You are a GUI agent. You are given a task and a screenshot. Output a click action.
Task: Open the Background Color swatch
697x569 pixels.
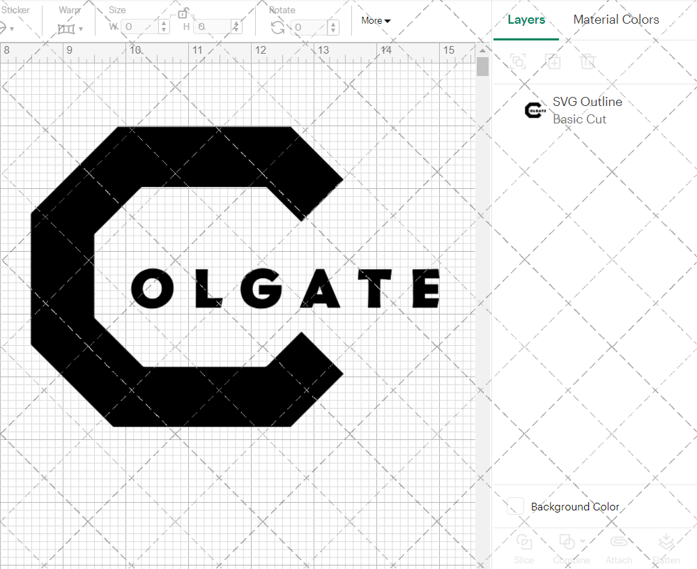515,506
